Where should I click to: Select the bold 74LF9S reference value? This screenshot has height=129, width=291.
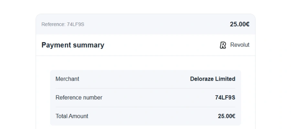[x=225, y=97]
